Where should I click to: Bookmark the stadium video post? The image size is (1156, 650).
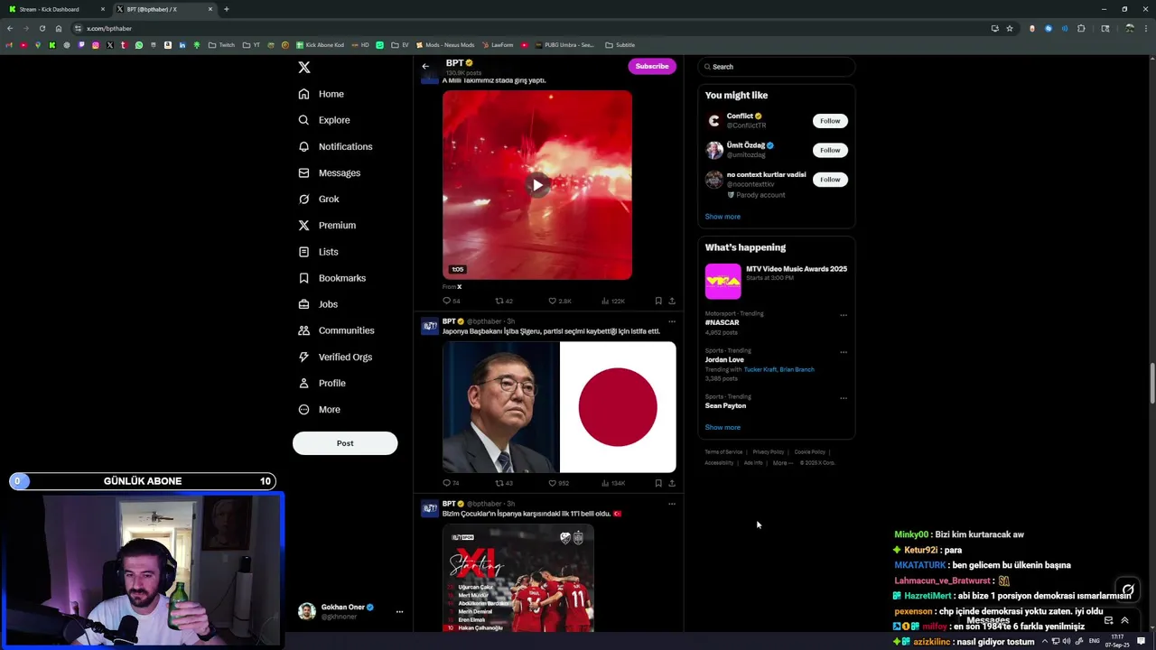coord(658,301)
